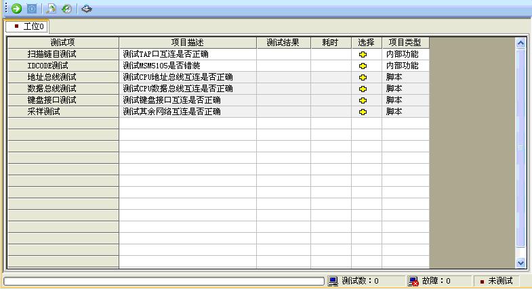Toggle selection plus icon for 扫描链自测试
The image size is (532, 289).
[363, 54]
